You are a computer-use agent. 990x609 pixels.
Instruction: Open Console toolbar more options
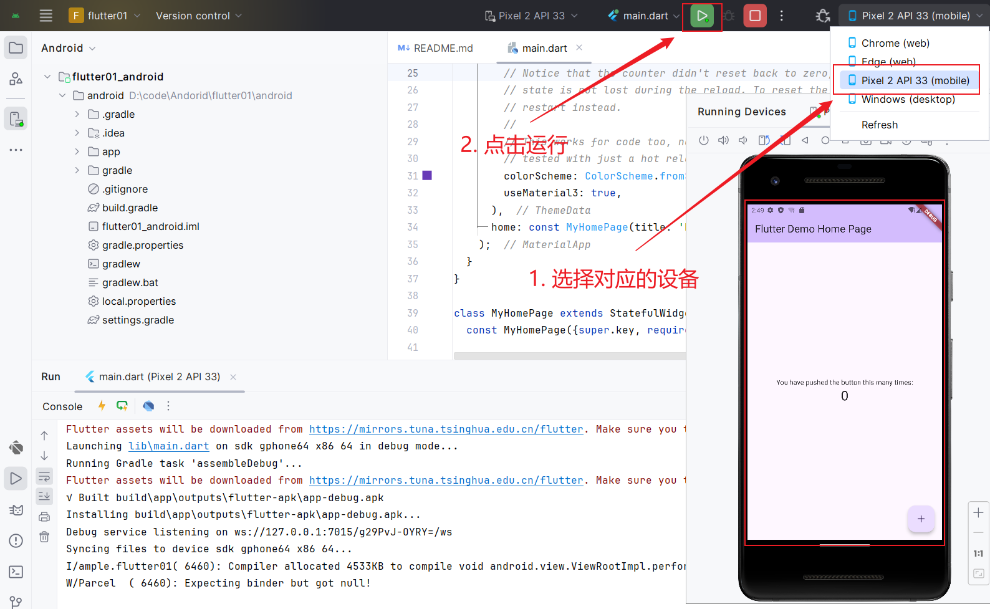point(168,406)
